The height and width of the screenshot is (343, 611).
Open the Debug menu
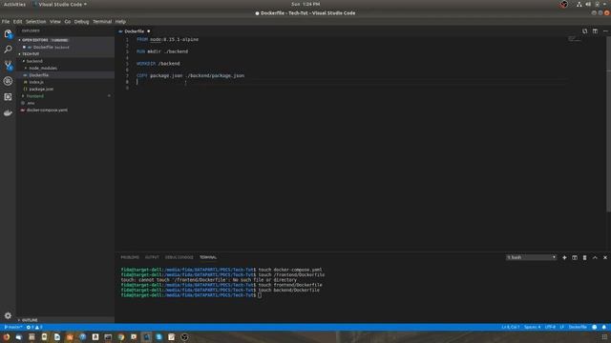click(81, 22)
